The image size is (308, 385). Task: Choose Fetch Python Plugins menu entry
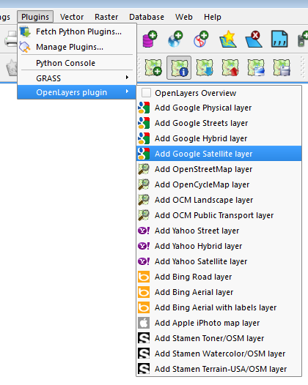click(x=77, y=31)
